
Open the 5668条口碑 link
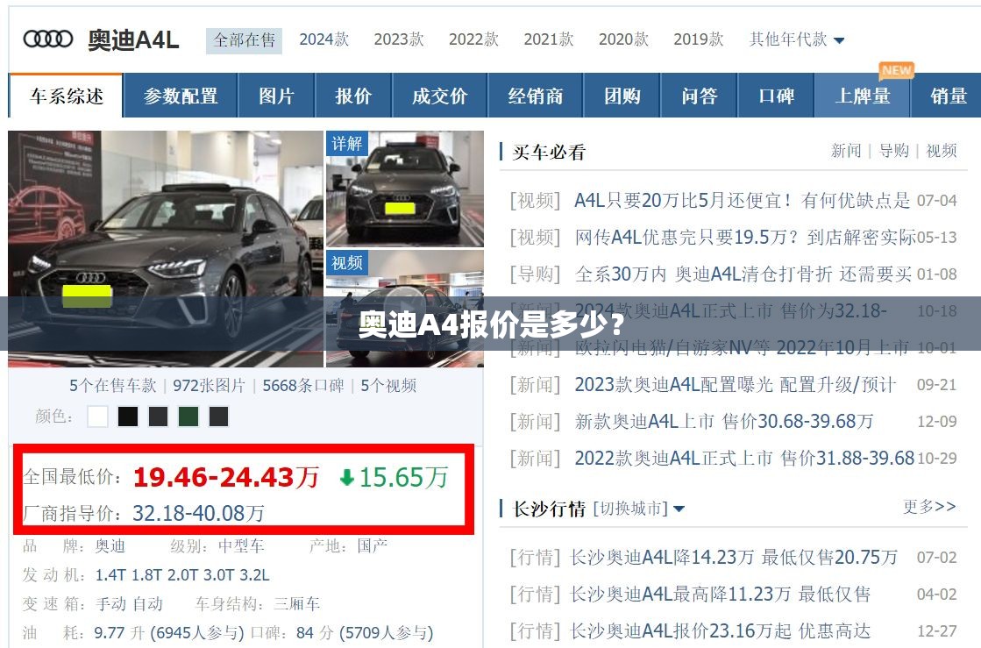[302, 385]
